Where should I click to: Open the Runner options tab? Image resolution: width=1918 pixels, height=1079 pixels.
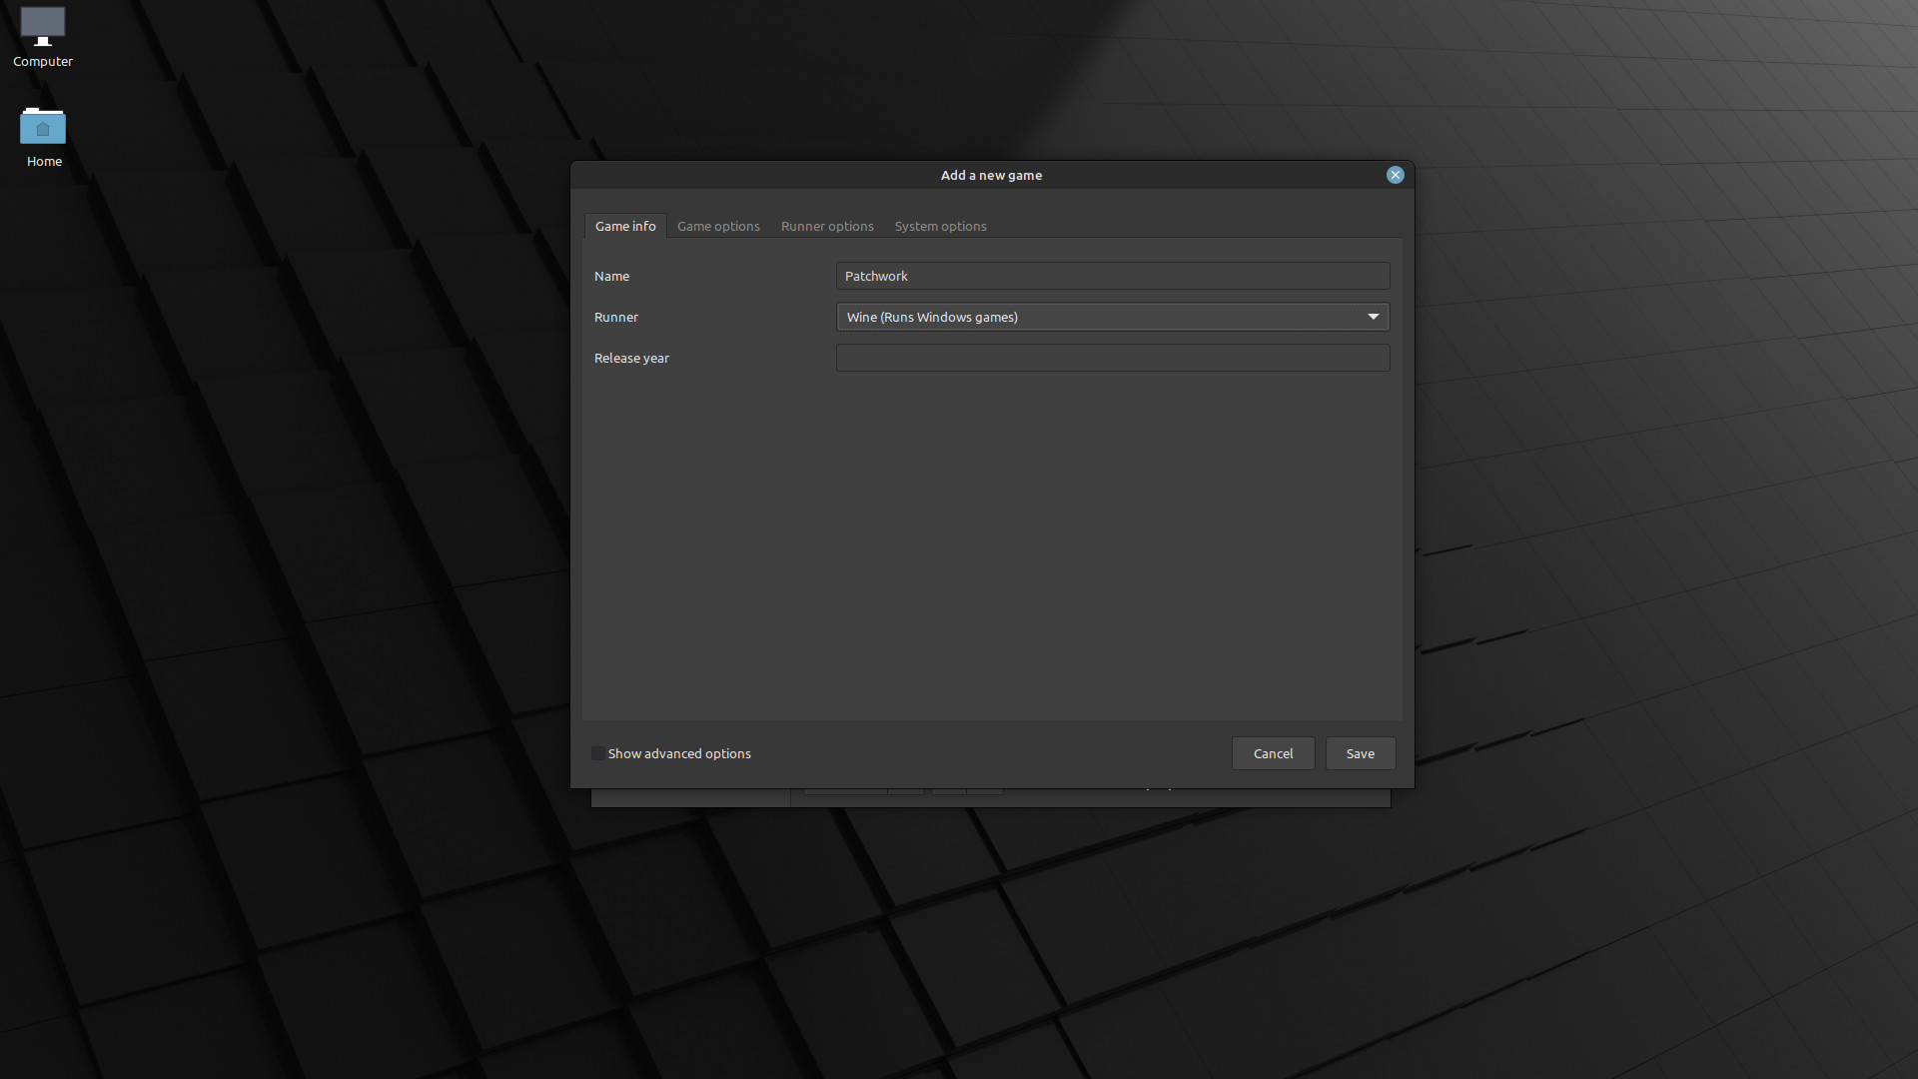coord(827,226)
